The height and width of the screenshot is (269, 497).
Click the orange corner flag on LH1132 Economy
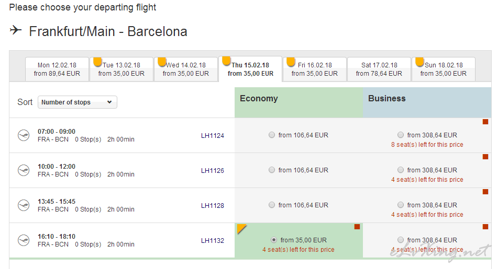pyautogui.click(x=241, y=229)
